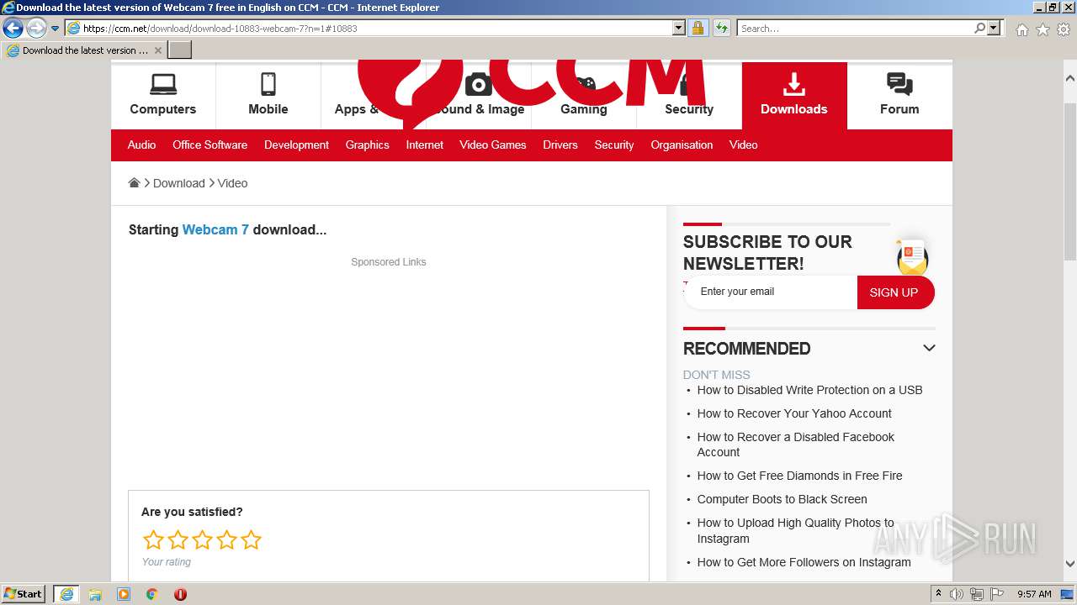The image size is (1077, 605).
Task: Open the recent pages dropdown arrow
Action: coord(55,29)
